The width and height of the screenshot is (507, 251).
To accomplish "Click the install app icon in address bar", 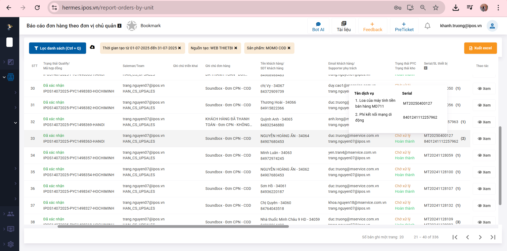I will click(x=410, y=8).
